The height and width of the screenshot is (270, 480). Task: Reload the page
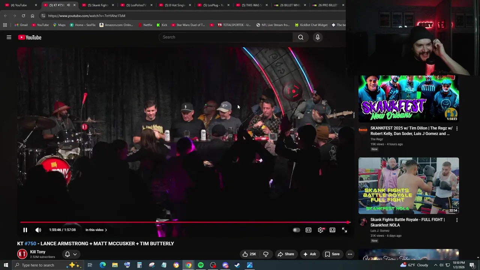(x=23, y=16)
